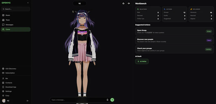Click Check your groups action
Viewport: 216px width, 104px height.
(174, 49)
